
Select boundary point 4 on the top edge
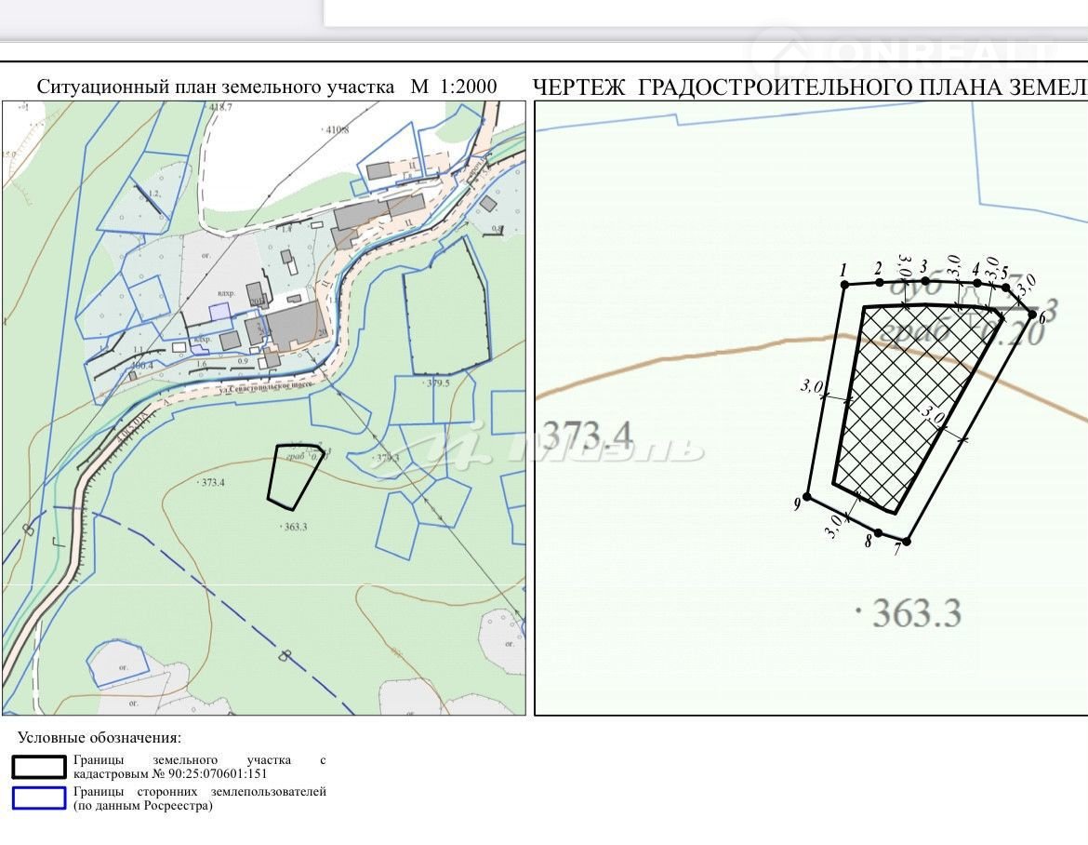click(x=976, y=282)
